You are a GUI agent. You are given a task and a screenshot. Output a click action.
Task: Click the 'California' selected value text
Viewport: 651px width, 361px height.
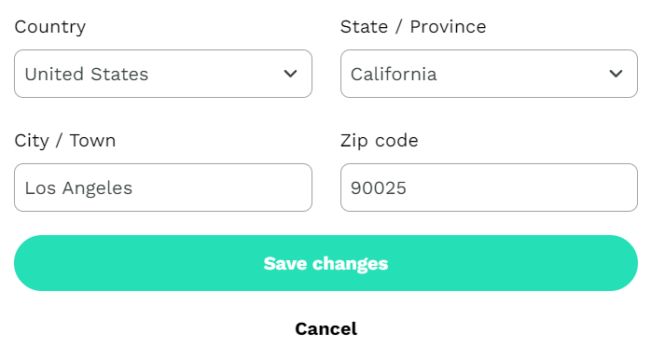click(394, 75)
